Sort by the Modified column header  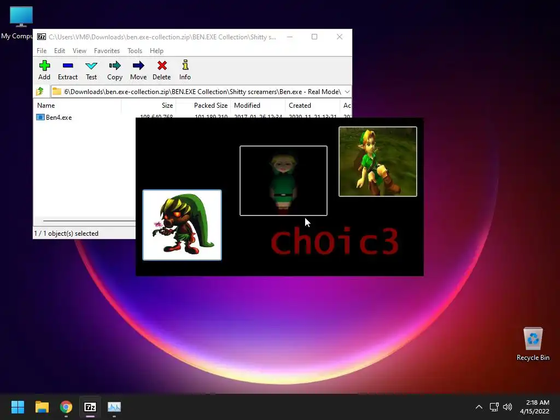tap(258, 106)
